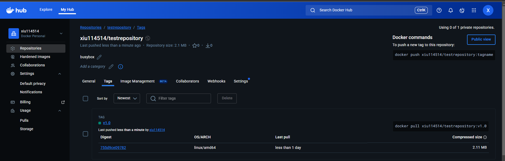
Task: Toggle the dark/light theme icon
Action: tap(462, 10)
